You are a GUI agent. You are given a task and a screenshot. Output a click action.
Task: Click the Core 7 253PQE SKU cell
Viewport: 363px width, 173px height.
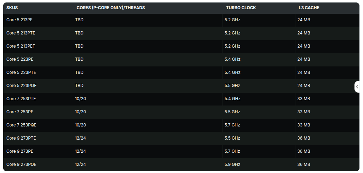pyautogui.click(x=21, y=125)
